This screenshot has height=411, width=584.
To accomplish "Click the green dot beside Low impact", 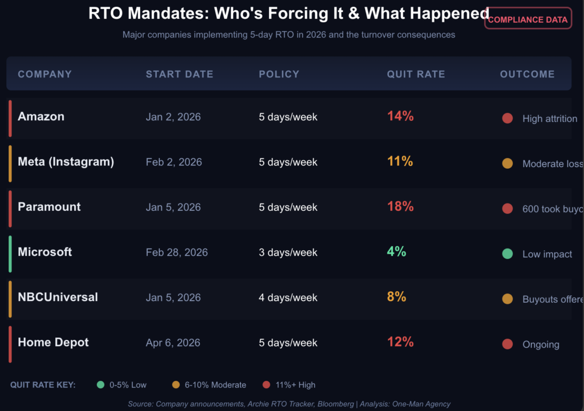I will click(x=507, y=254).
